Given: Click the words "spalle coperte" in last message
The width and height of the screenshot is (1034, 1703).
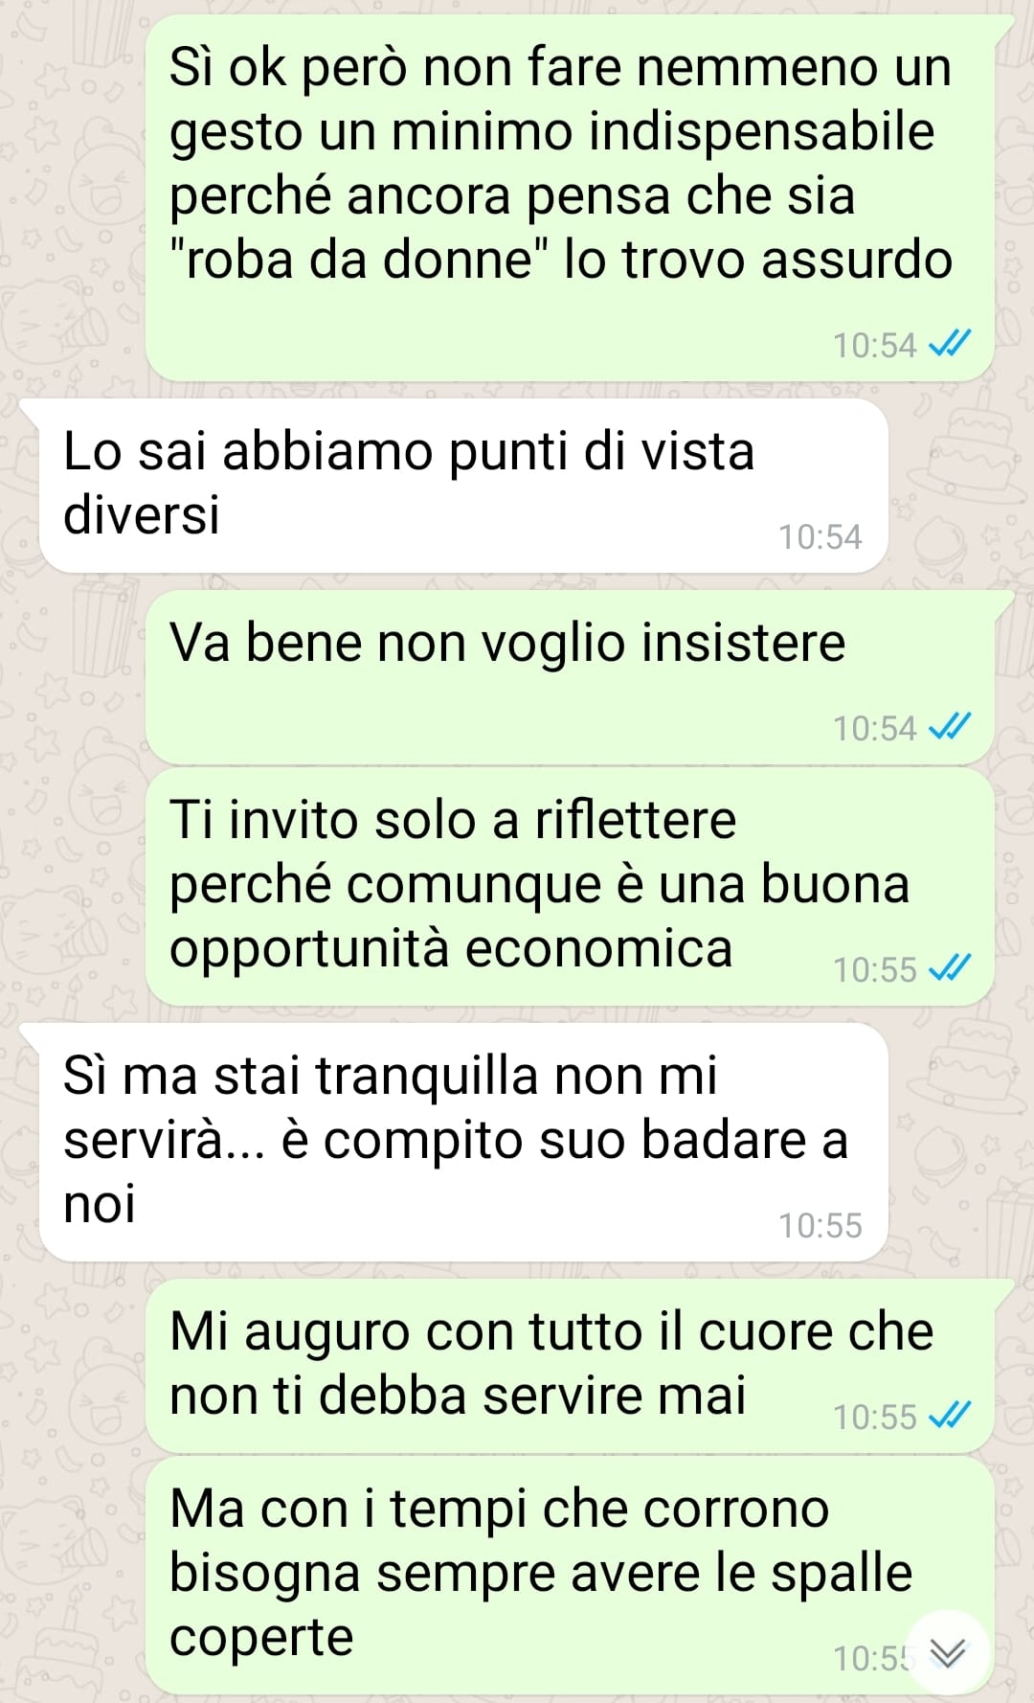Looking at the screenshot, I should pos(541,1604).
